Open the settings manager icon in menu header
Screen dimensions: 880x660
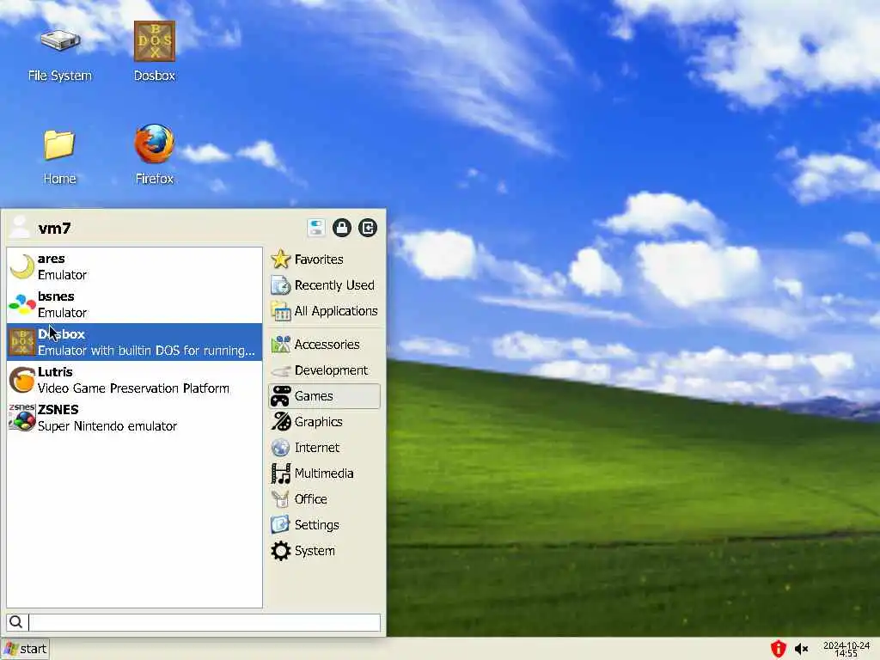(x=316, y=228)
